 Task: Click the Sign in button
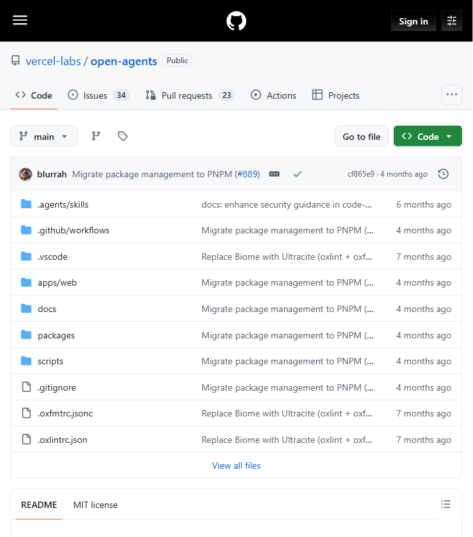(414, 21)
